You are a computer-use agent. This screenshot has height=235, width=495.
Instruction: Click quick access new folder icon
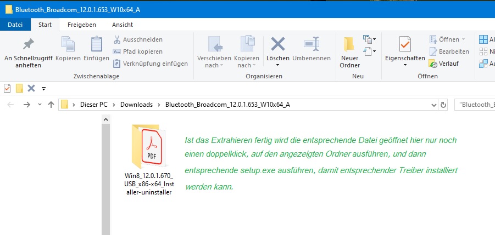(x=20, y=88)
